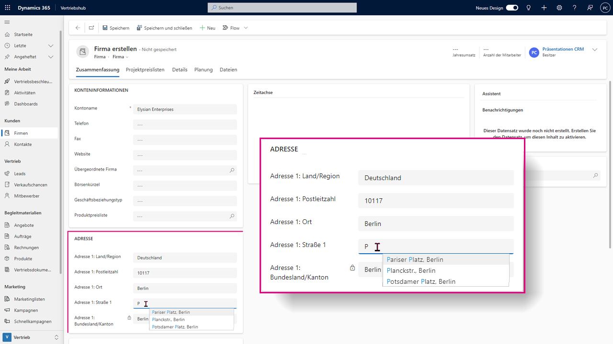Screen dimensions: 613x344
Task: Expand the Angeheftet section chevron
Action: [51, 57]
